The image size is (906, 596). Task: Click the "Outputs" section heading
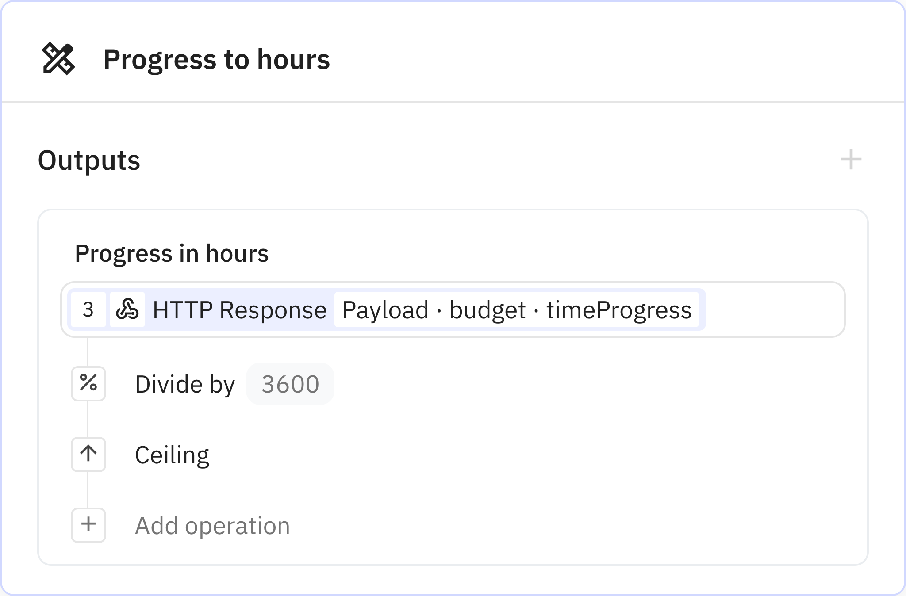pyautogui.click(x=88, y=161)
